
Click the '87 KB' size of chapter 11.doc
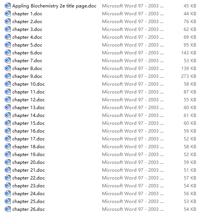[x=190, y=92]
